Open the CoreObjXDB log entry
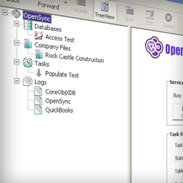183x183 pixels. point(61,92)
